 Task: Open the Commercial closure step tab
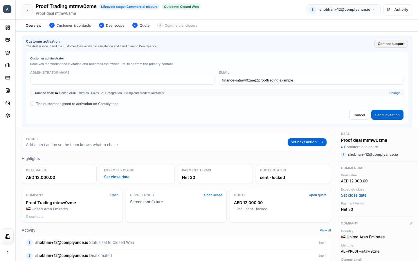(x=177, y=26)
